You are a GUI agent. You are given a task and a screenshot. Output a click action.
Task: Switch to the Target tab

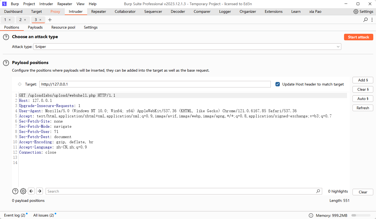click(36, 11)
